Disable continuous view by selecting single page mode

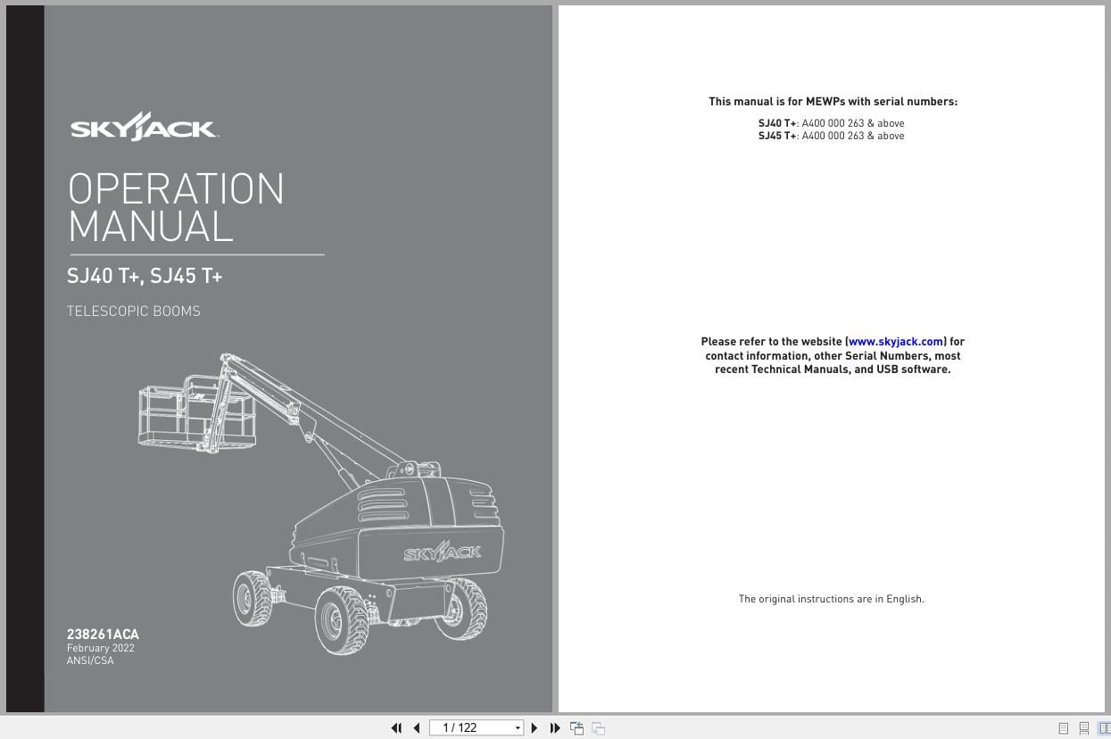tap(1064, 728)
